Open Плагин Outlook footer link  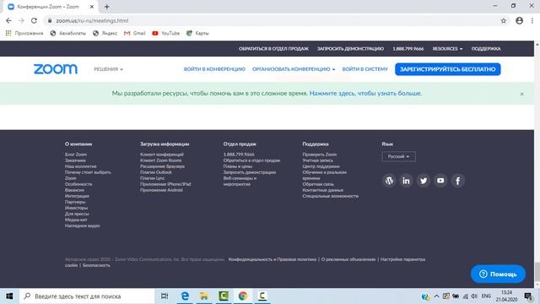point(156,172)
